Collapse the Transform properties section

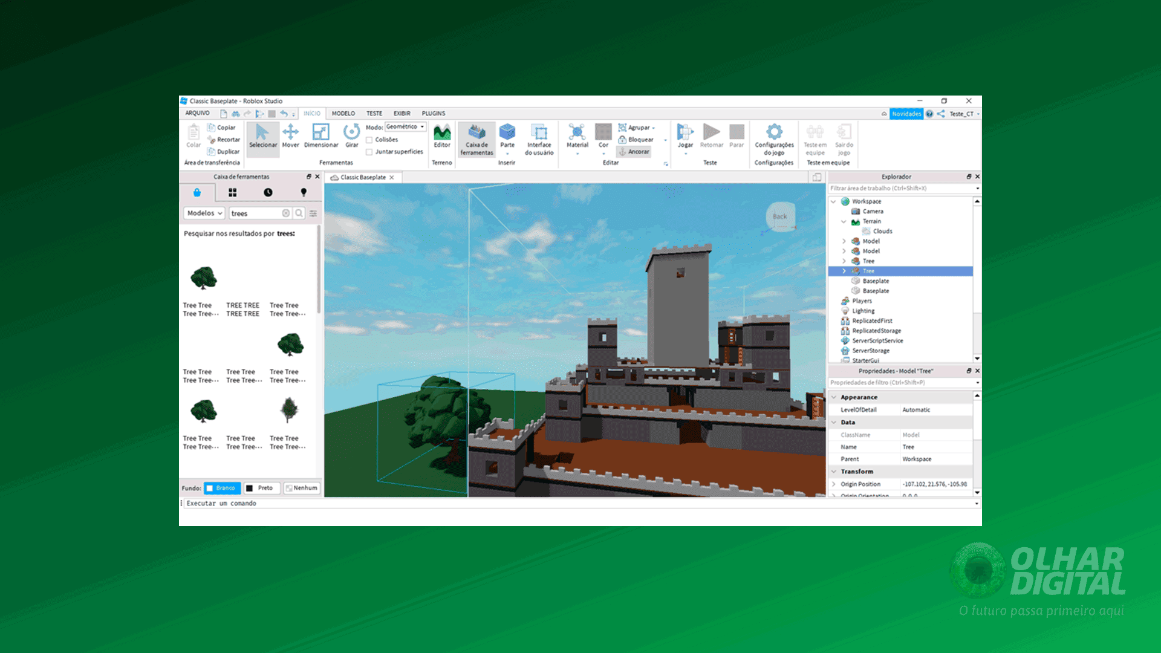coord(834,472)
